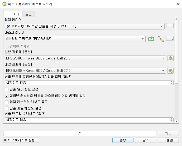Viewport: 182px width, 146px height.
Task: Open 도움말 help button
Action: [168, 140]
